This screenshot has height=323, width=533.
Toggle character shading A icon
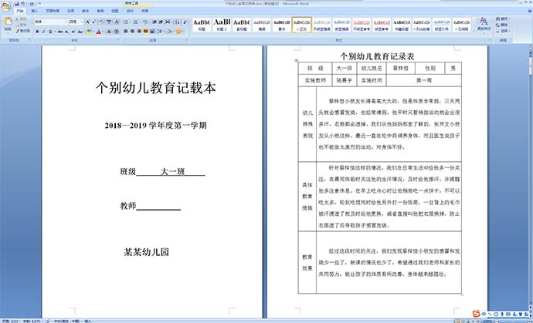[x=109, y=32]
